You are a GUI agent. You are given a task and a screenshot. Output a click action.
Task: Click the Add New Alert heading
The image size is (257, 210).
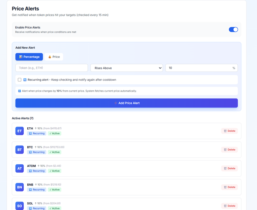coord(25,48)
